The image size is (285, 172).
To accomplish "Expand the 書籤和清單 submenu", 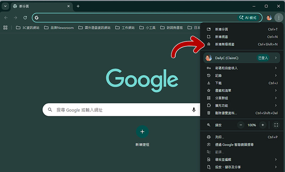I will pyautogui.click(x=242, y=90).
